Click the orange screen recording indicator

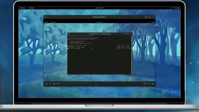[171, 8]
